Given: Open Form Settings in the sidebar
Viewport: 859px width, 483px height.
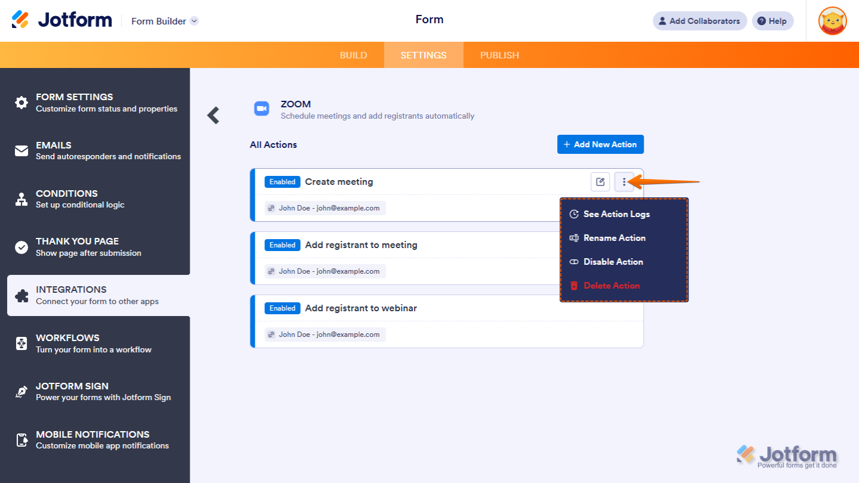Looking at the screenshot, I should tap(95, 103).
